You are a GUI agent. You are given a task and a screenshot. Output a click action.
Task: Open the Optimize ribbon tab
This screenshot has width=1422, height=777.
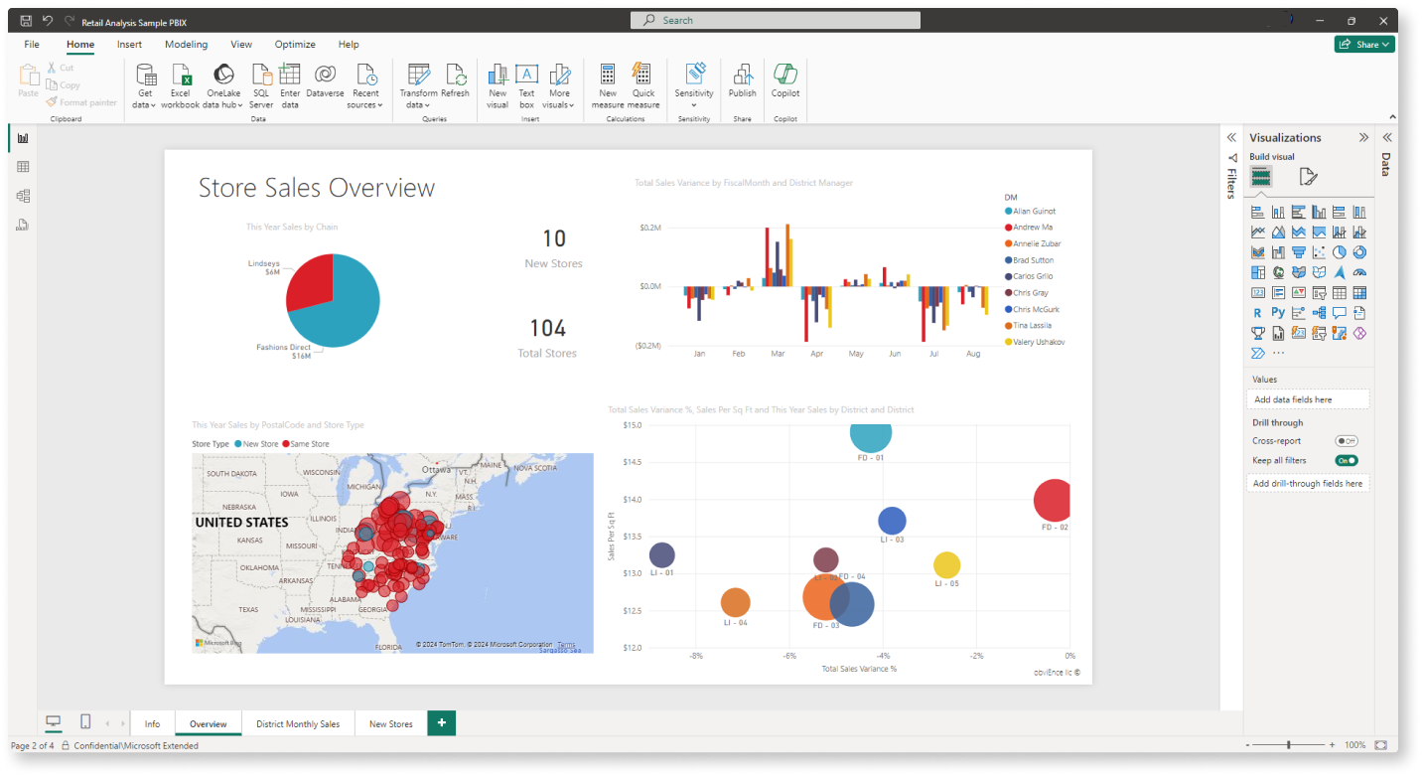[x=295, y=45]
